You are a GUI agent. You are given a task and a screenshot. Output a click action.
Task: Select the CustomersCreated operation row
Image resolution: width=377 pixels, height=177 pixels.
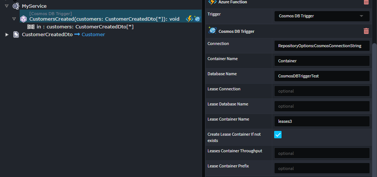(111, 16)
